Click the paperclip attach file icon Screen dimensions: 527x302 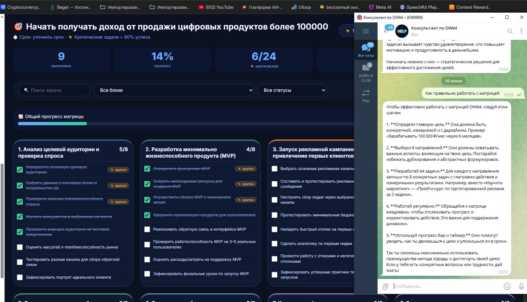point(385,286)
